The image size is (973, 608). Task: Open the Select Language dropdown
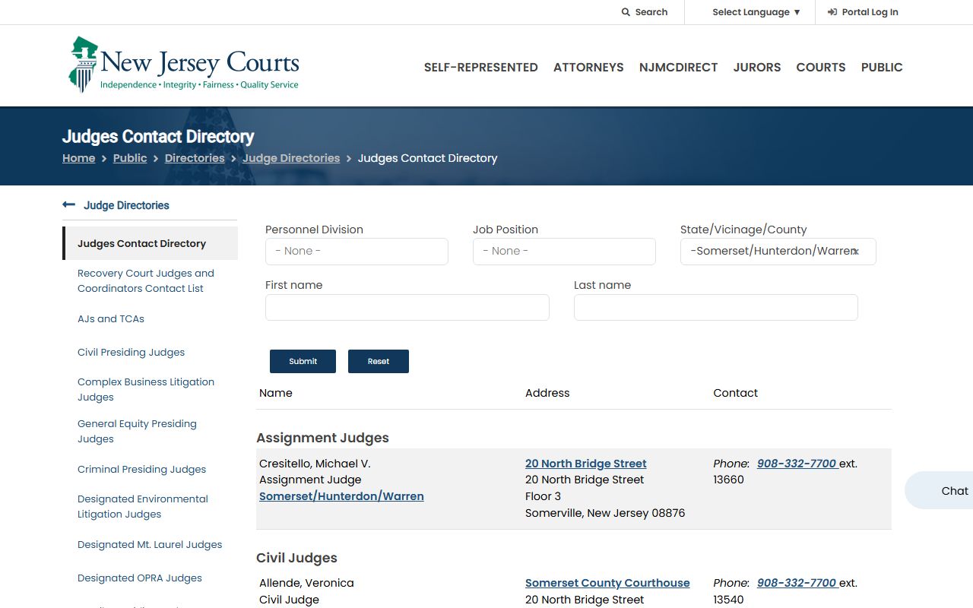(756, 12)
